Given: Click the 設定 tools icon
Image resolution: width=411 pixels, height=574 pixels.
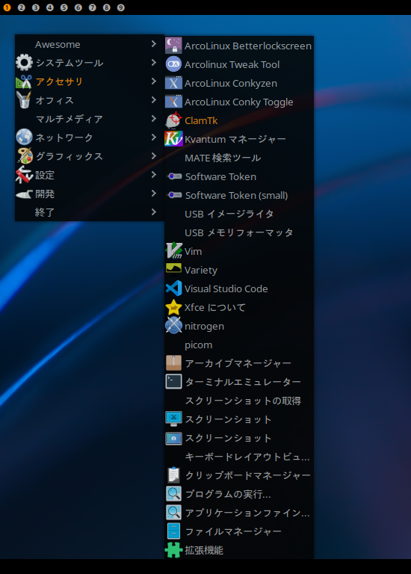Looking at the screenshot, I should (24, 175).
